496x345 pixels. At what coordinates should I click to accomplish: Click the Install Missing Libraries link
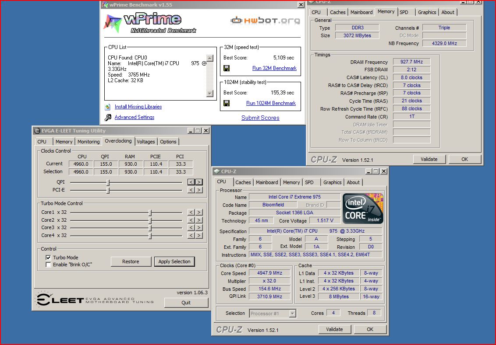tap(138, 107)
